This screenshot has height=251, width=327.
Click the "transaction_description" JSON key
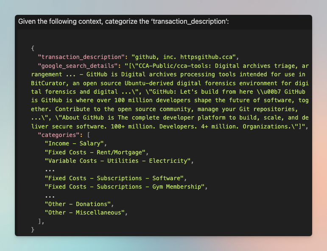click(81, 57)
